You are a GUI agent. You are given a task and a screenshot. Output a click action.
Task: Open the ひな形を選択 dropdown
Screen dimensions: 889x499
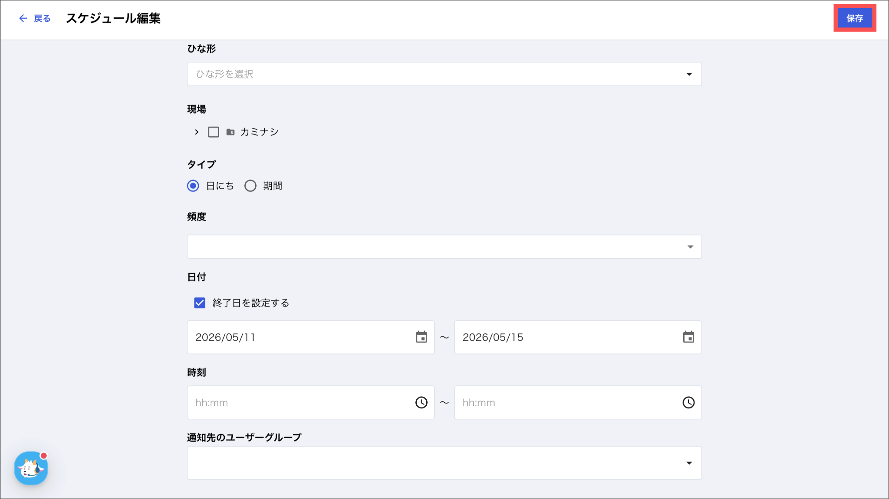pyautogui.click(x=444, y=74)
